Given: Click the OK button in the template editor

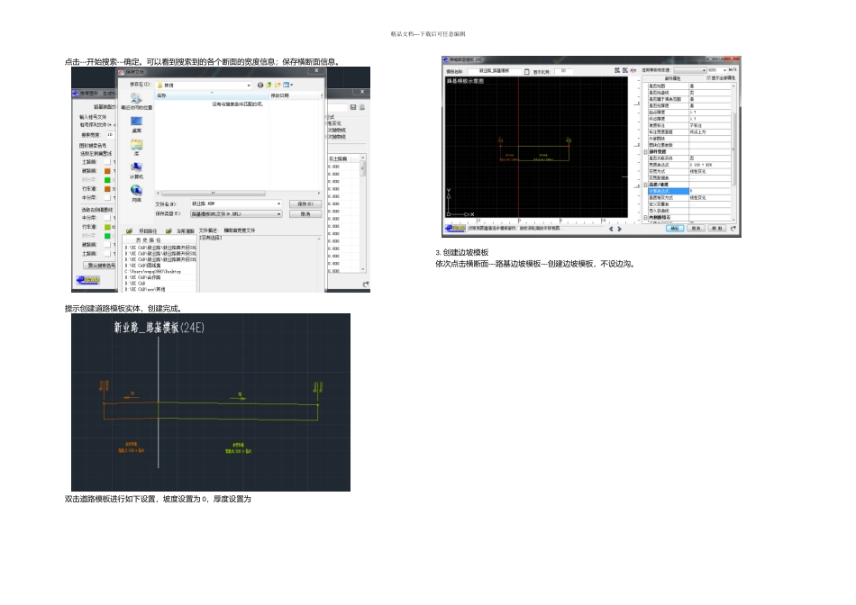Looking at the screenshot, I should (x=674, y=229).
